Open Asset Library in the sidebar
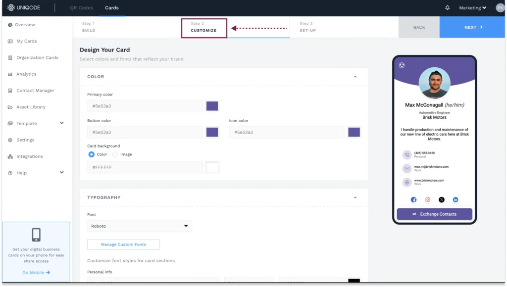Image resolution: width=507 pixels, height=287 pixels. (31, 107)
